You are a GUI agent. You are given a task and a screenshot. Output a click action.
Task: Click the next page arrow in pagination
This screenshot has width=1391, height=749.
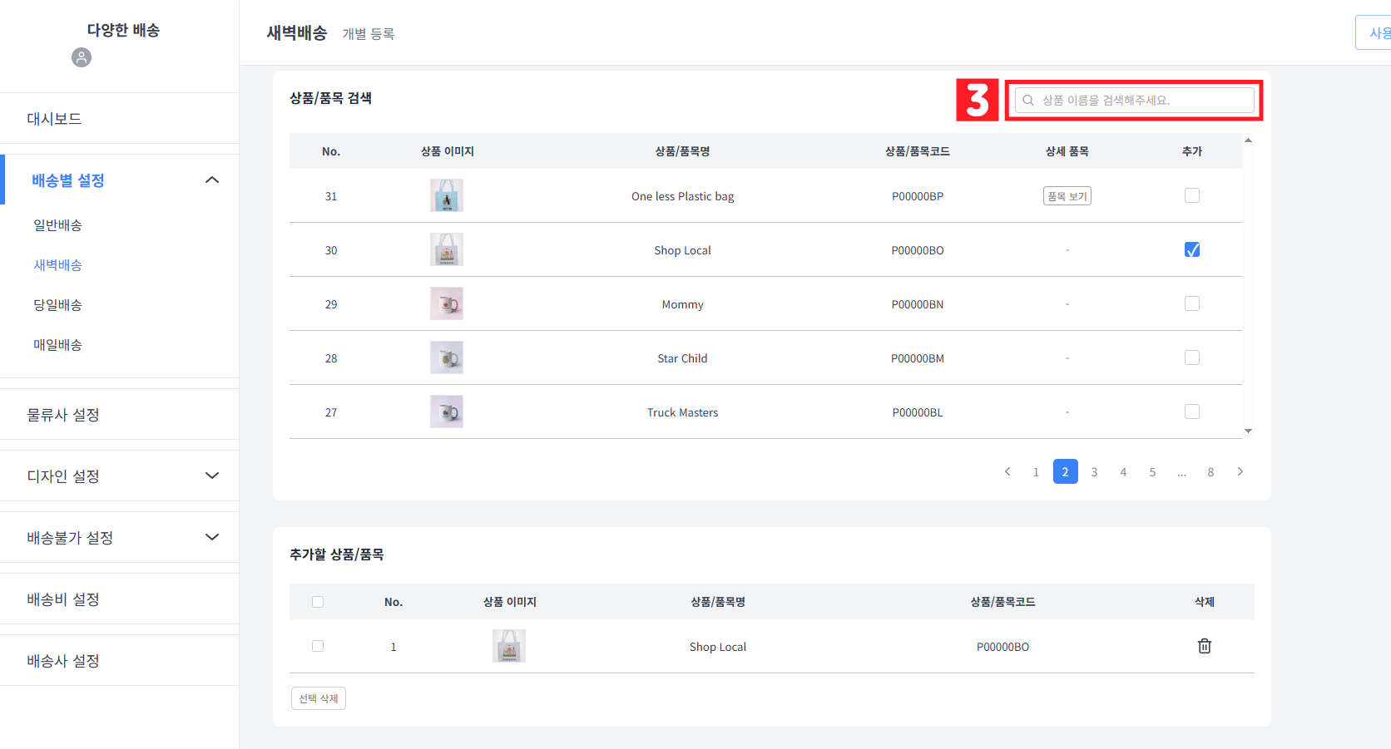(x=1240, y=471)
